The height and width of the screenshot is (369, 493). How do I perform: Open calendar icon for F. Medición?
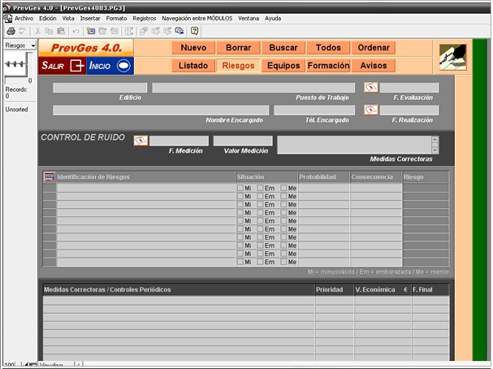point(141,141)
